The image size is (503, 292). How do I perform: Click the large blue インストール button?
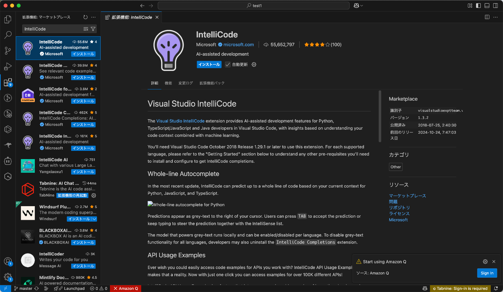pos(209,65)
